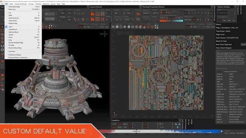The height and width of the screenshot is (138, 246).
Task: Open the Tools menu
Action: coord(58,4)
